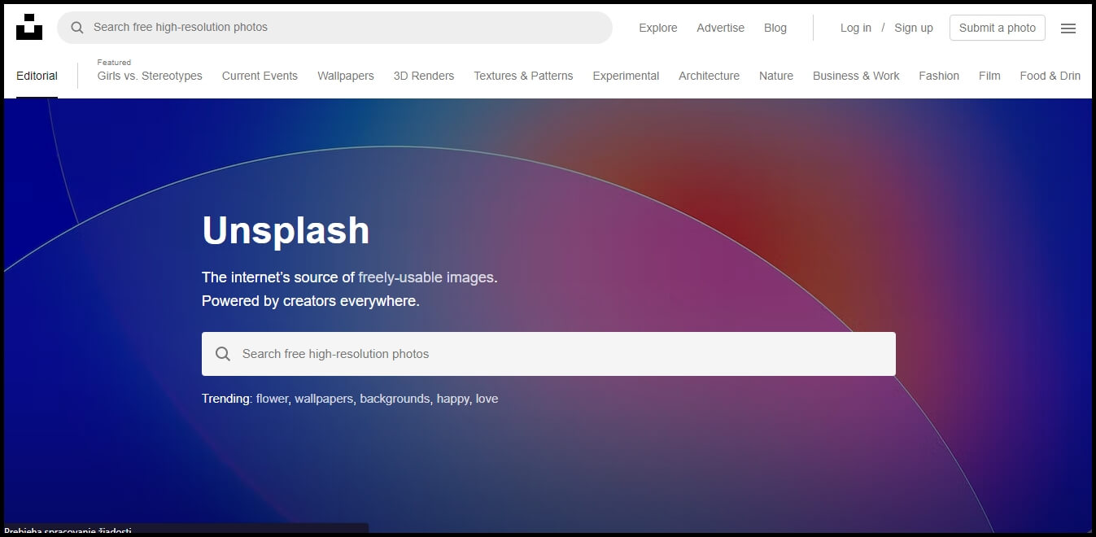1096x537 pixels.
Task: Switch to Nature topic
Action: click(776, 76)
